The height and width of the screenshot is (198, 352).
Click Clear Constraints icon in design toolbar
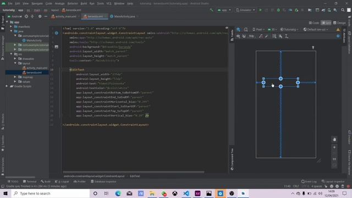point(261,36)
